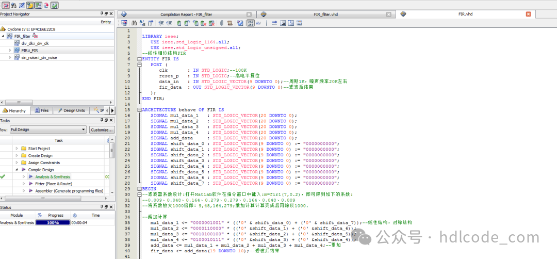Click the Customize... button

102,129
